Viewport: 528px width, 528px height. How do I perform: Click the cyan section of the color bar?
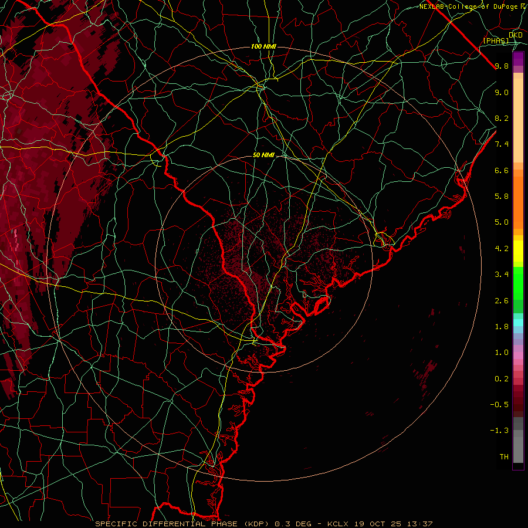coord(518,323)
